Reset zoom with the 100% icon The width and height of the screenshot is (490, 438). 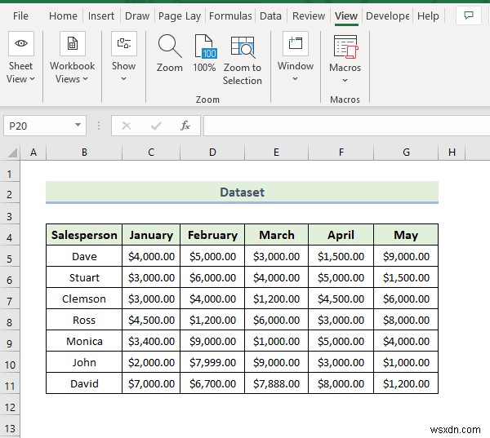click(x=205, y=46)
